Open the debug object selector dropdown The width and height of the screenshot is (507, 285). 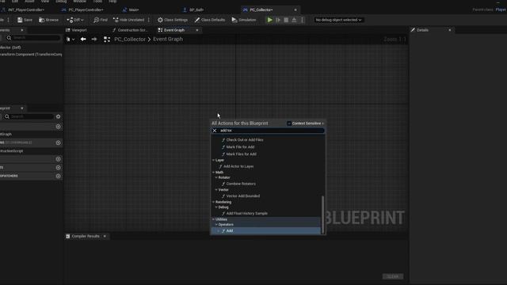pos(338,20)
